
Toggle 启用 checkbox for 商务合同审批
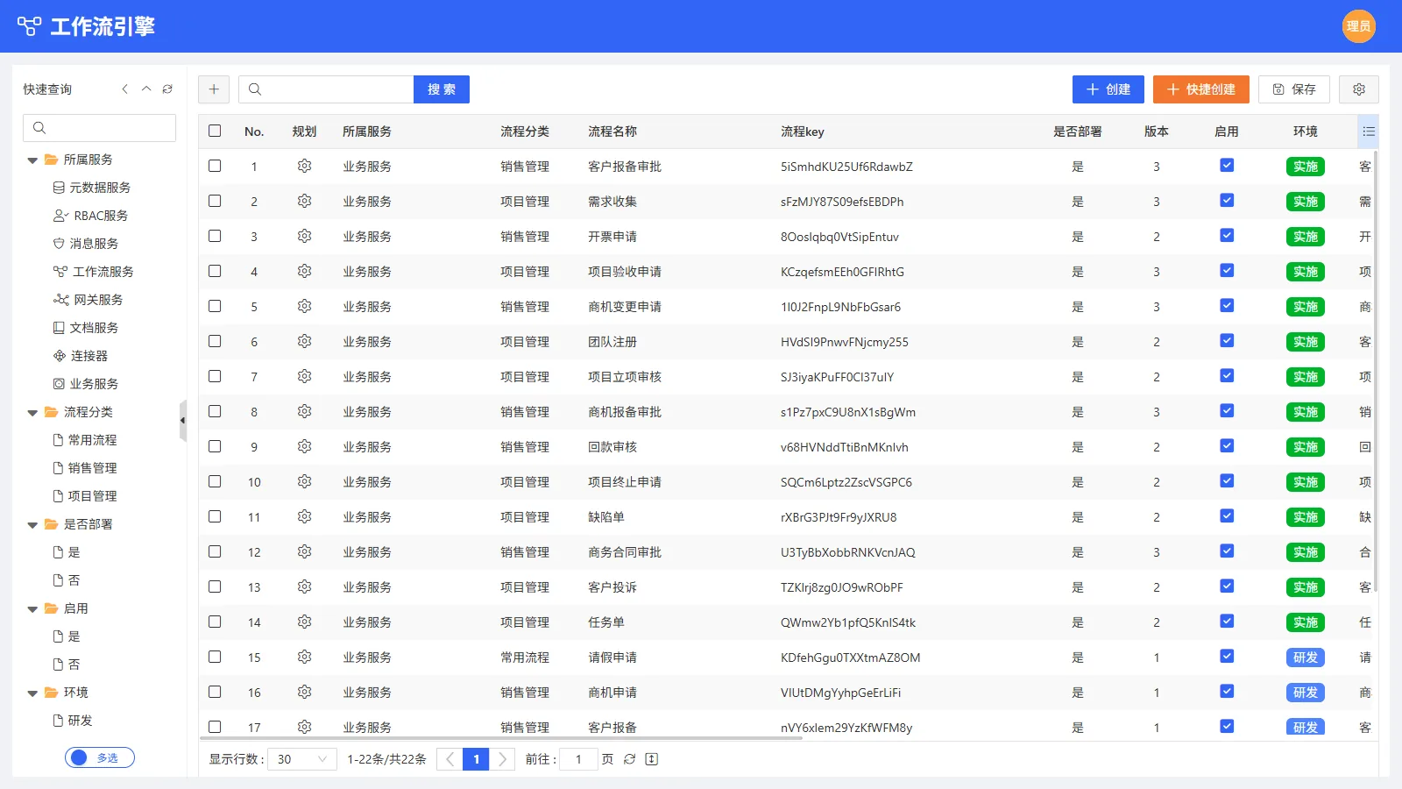pos(1227,551)
